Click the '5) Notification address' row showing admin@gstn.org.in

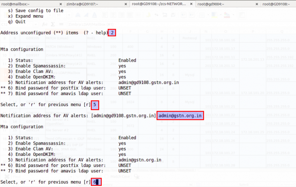coord(85,160)
